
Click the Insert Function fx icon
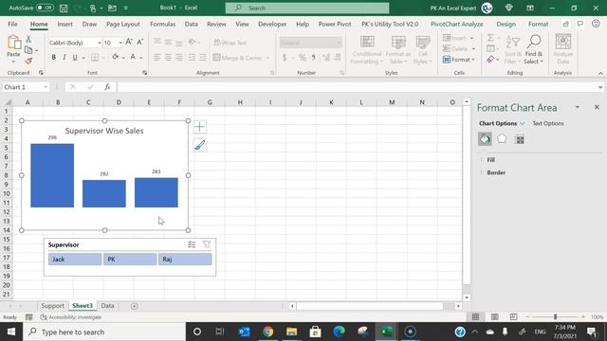(107, 87)
